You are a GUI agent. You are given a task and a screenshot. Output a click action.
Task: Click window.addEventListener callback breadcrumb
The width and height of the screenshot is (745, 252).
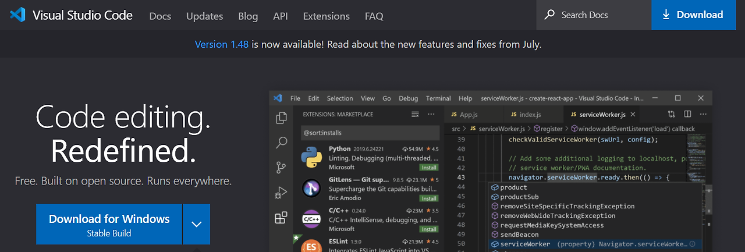tap(633, 129)
